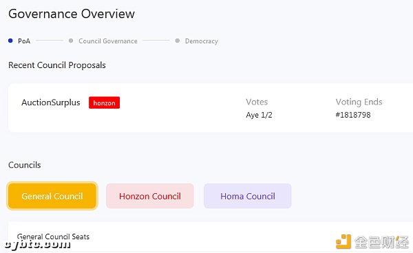The height and width of the screenshot is (253, 413).
Task: Click the Recent Council Proposals heading
Action: (x=57, y=65)
